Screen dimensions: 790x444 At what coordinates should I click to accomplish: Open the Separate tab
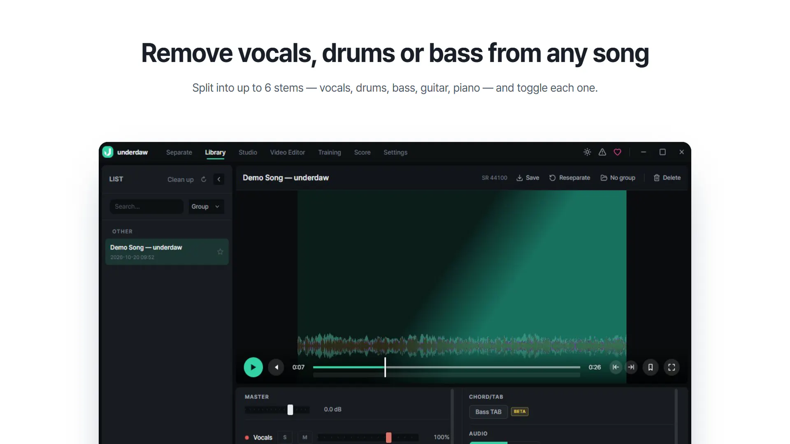(179, 152)
